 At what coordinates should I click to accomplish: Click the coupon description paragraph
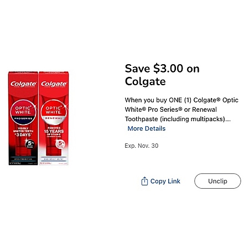(181, 110)
